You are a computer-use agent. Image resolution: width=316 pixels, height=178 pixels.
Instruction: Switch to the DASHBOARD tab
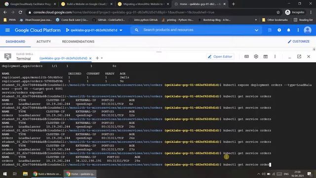[15, 42]
